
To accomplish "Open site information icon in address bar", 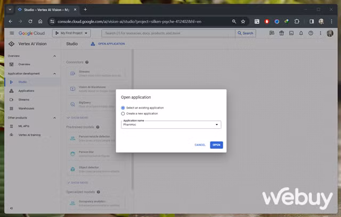I will (52, 21).
